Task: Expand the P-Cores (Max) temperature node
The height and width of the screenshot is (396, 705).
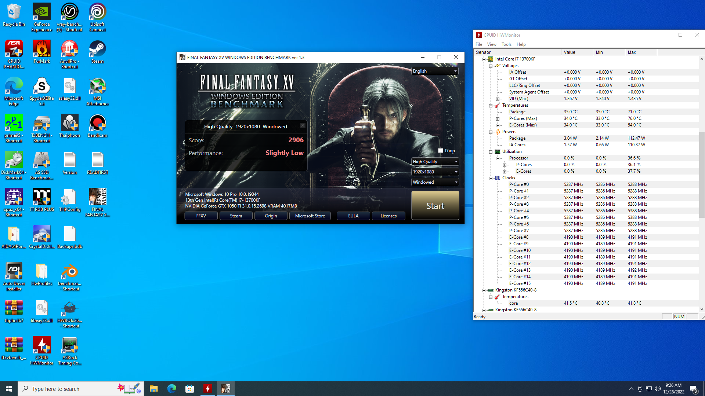Action: click(x=498, y=119)
